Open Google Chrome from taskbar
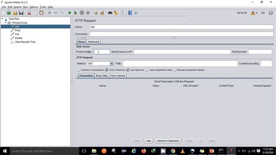 (173, 151)
